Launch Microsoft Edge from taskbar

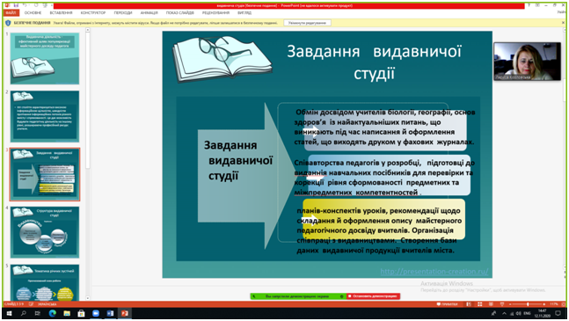52,313
